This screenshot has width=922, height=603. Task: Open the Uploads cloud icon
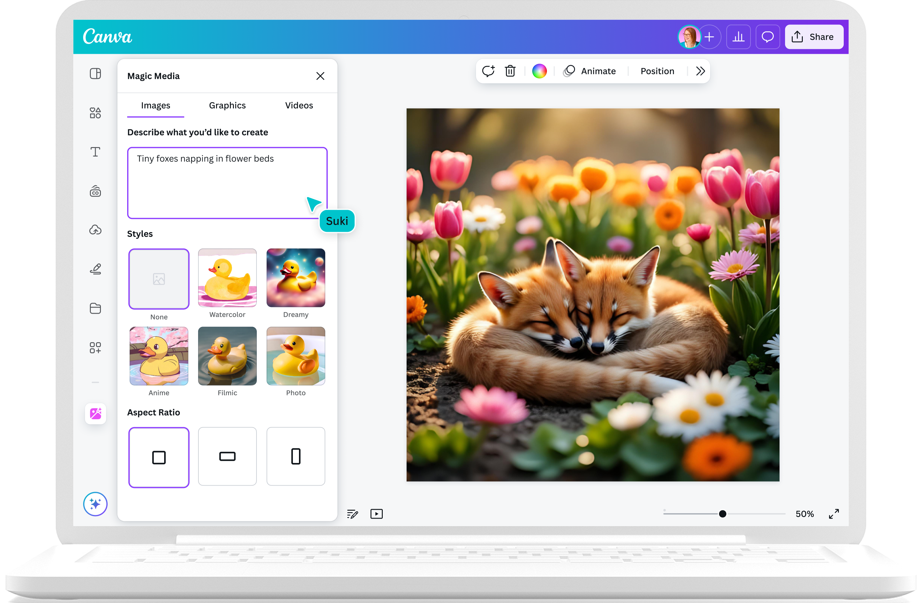95,230
